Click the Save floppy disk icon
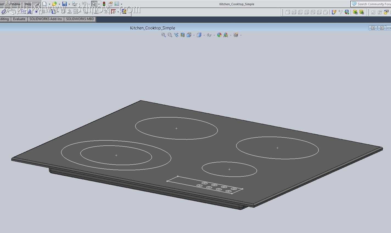Screen dimensions: 391x233 (65, 4)
